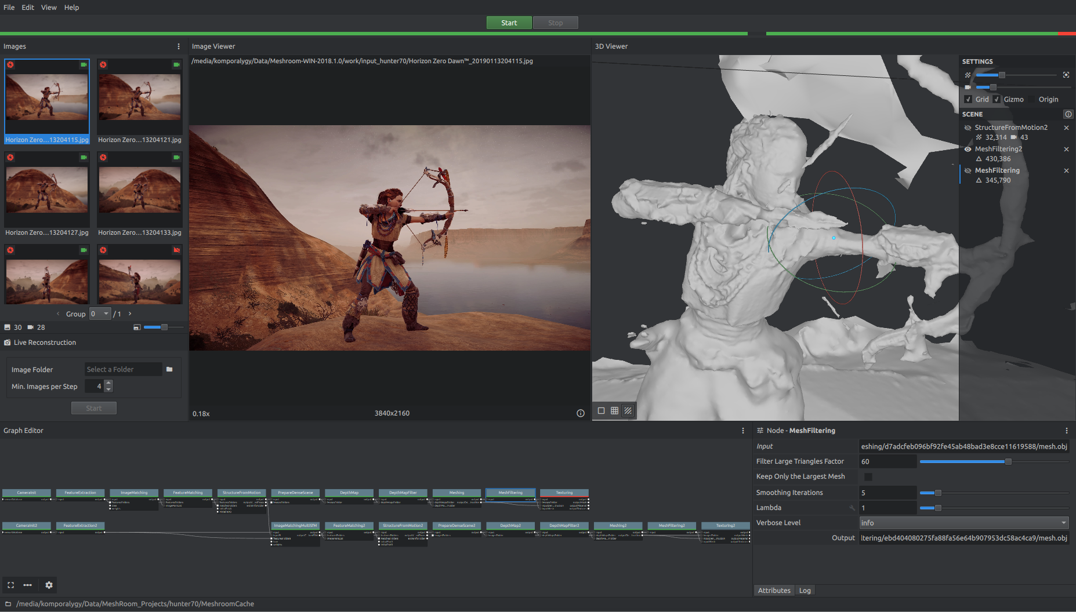The width and height of the screenshot is (1076, 612).
Task: Toggle the Grid checkbox
Action: tap(968, 99)
